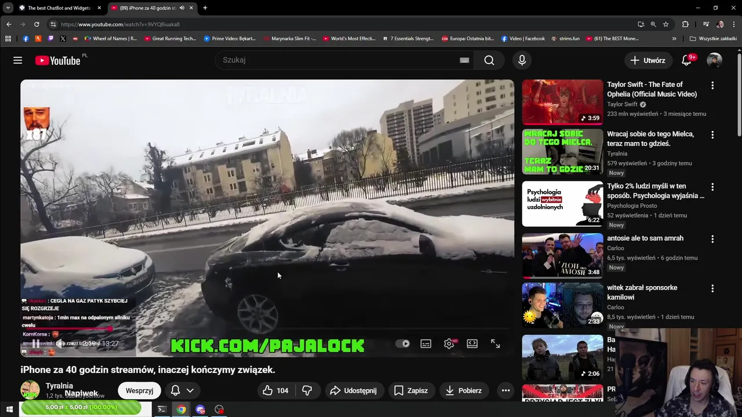Image resolution: width=742 pixels, height=417 pixels.
Task: Open 'Wracaj sobie do tego Mielca' video title
Action: [x=650, y=138]
